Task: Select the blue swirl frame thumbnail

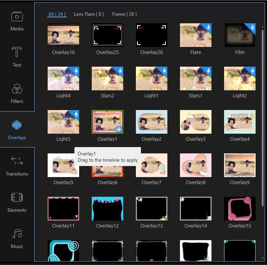Action: point(63,250)
